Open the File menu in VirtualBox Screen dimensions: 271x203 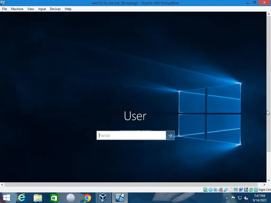click(x=4, y=9)
